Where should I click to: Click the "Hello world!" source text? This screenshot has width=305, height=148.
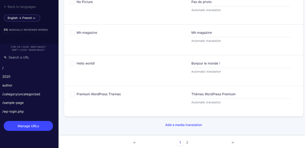85,63
